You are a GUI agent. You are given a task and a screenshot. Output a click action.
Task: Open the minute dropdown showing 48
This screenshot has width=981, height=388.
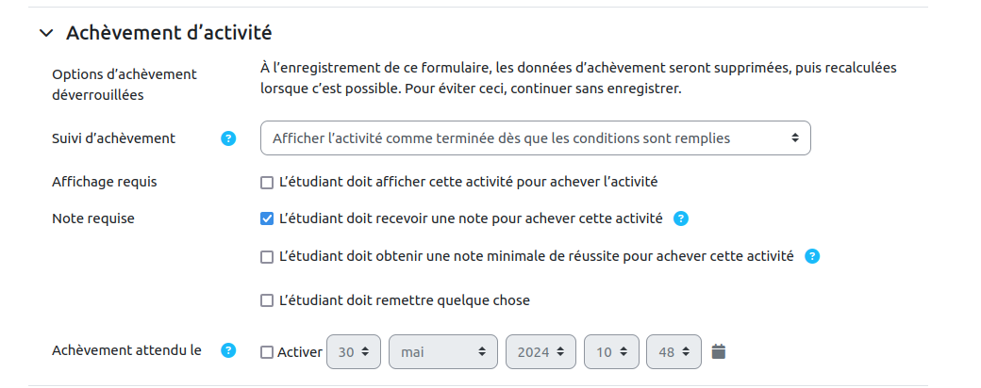point(673,352)
